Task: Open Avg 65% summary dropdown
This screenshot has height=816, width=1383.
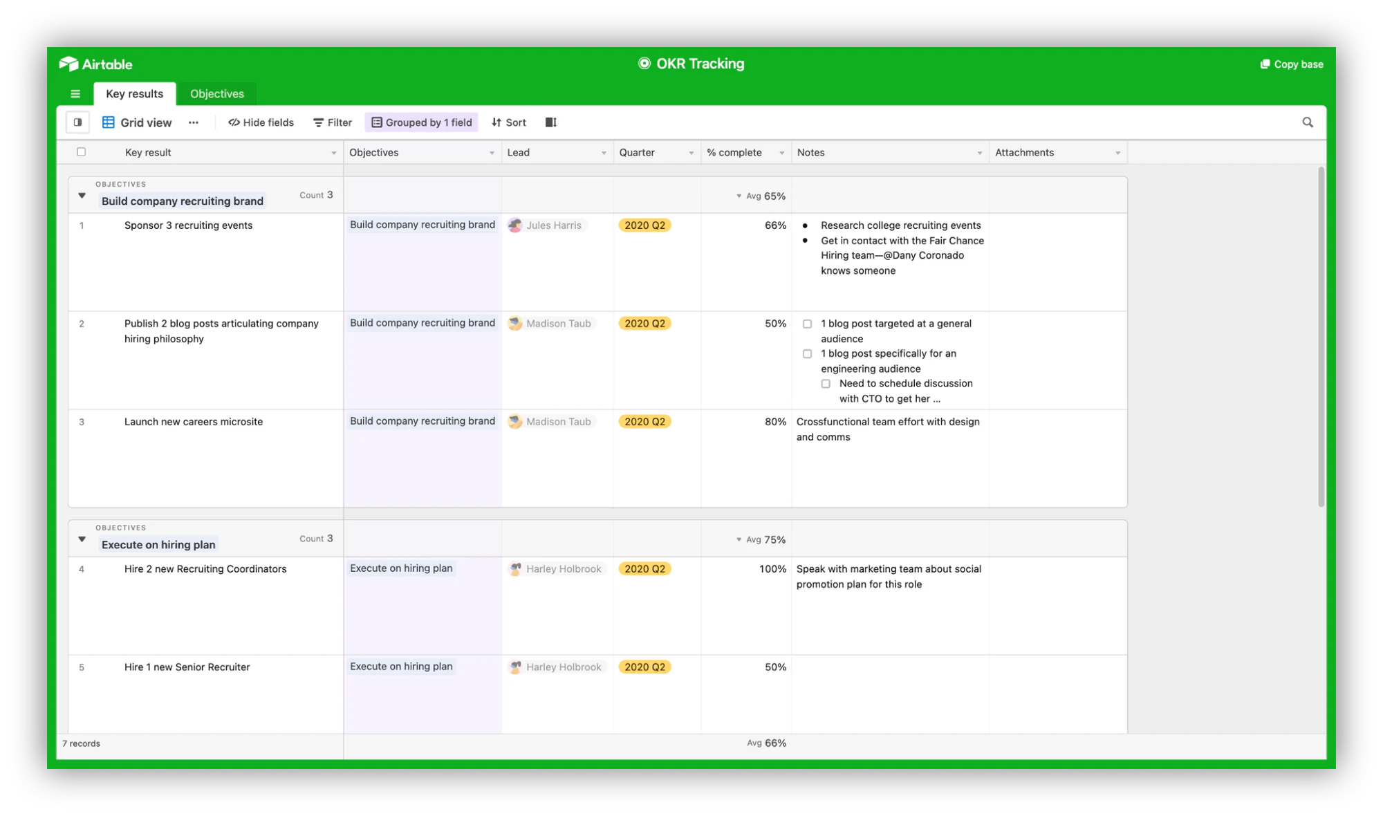Action: point(761,196)
